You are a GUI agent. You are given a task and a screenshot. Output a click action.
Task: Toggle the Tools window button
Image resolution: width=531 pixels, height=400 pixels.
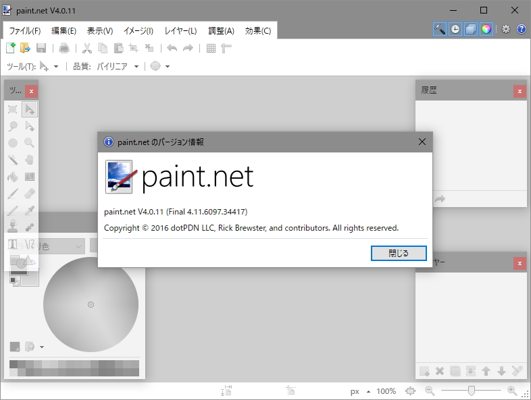tap(440, 30)
